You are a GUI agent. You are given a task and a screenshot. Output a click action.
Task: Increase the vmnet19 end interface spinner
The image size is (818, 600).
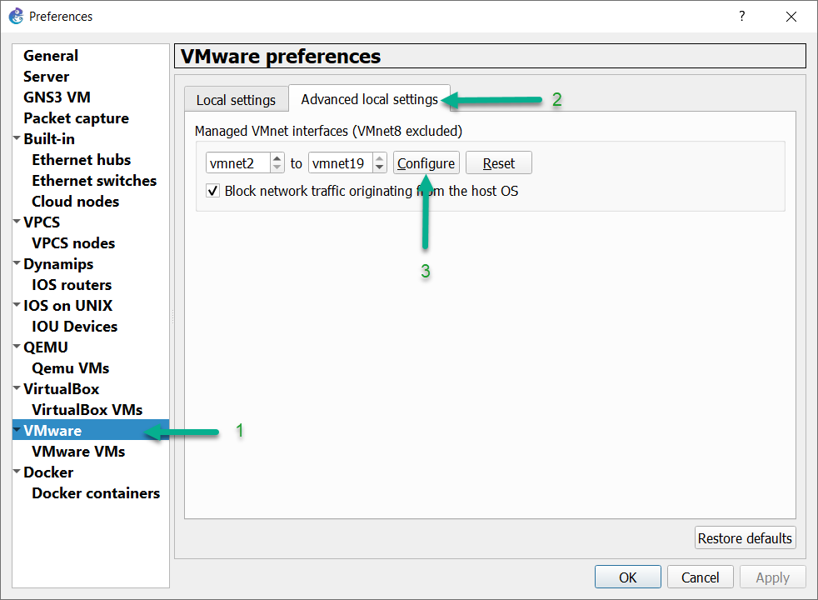tap(379, 157)
